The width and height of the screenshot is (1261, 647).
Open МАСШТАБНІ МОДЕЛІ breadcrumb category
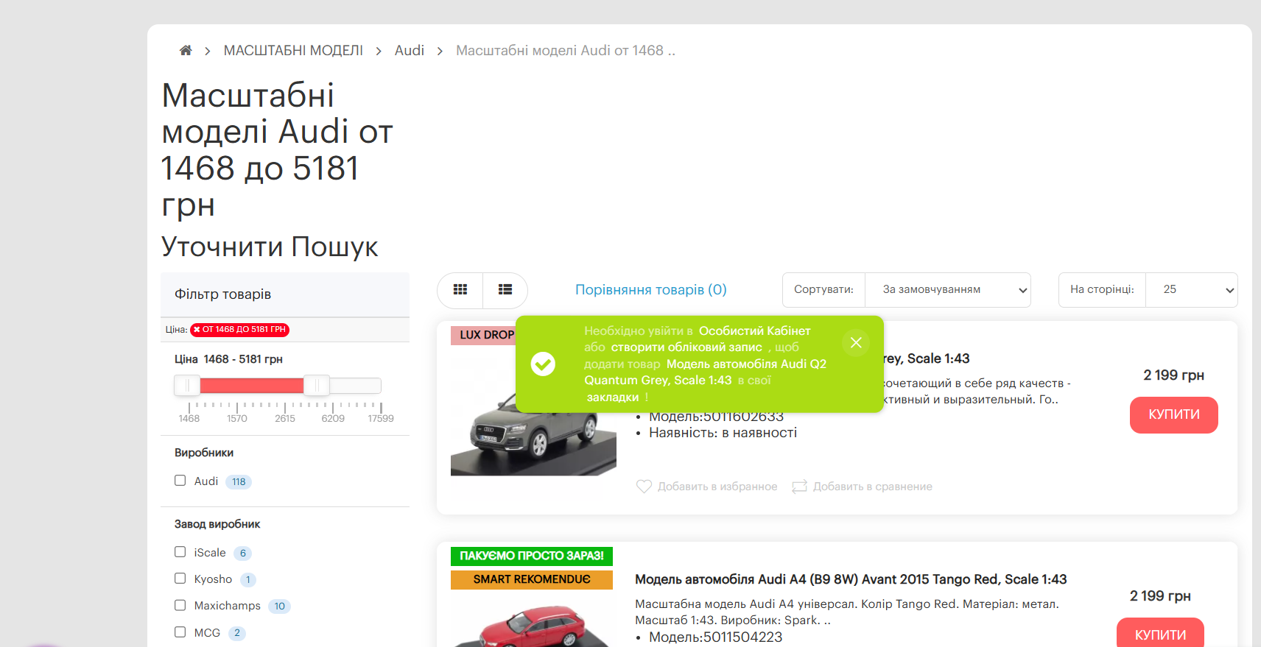coord(293,51)
